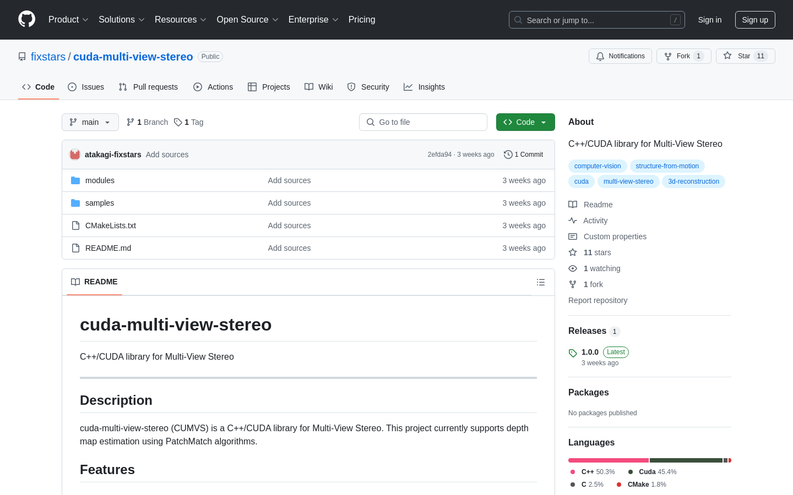793x495 pixels.
Task: Open the fixstars owner link
Action: point(48,57)
